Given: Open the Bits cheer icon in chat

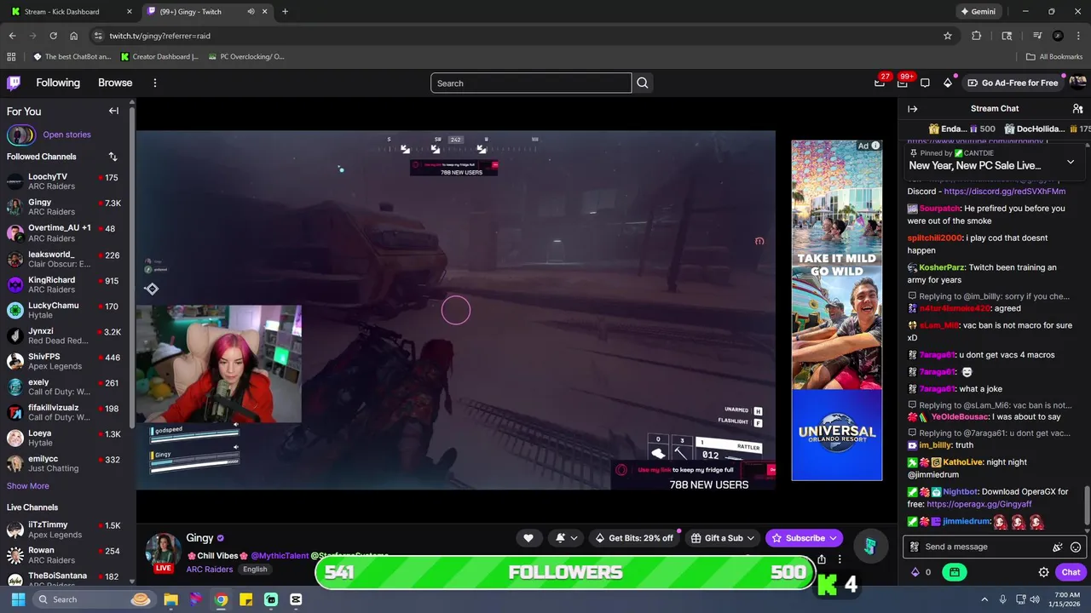Looking at the screenshot, I should coord(1058,547).
